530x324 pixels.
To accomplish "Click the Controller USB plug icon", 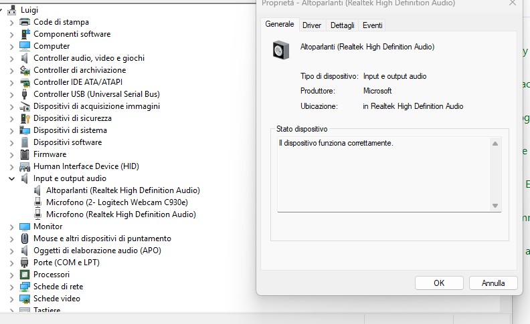I will (x=24, y=94).
